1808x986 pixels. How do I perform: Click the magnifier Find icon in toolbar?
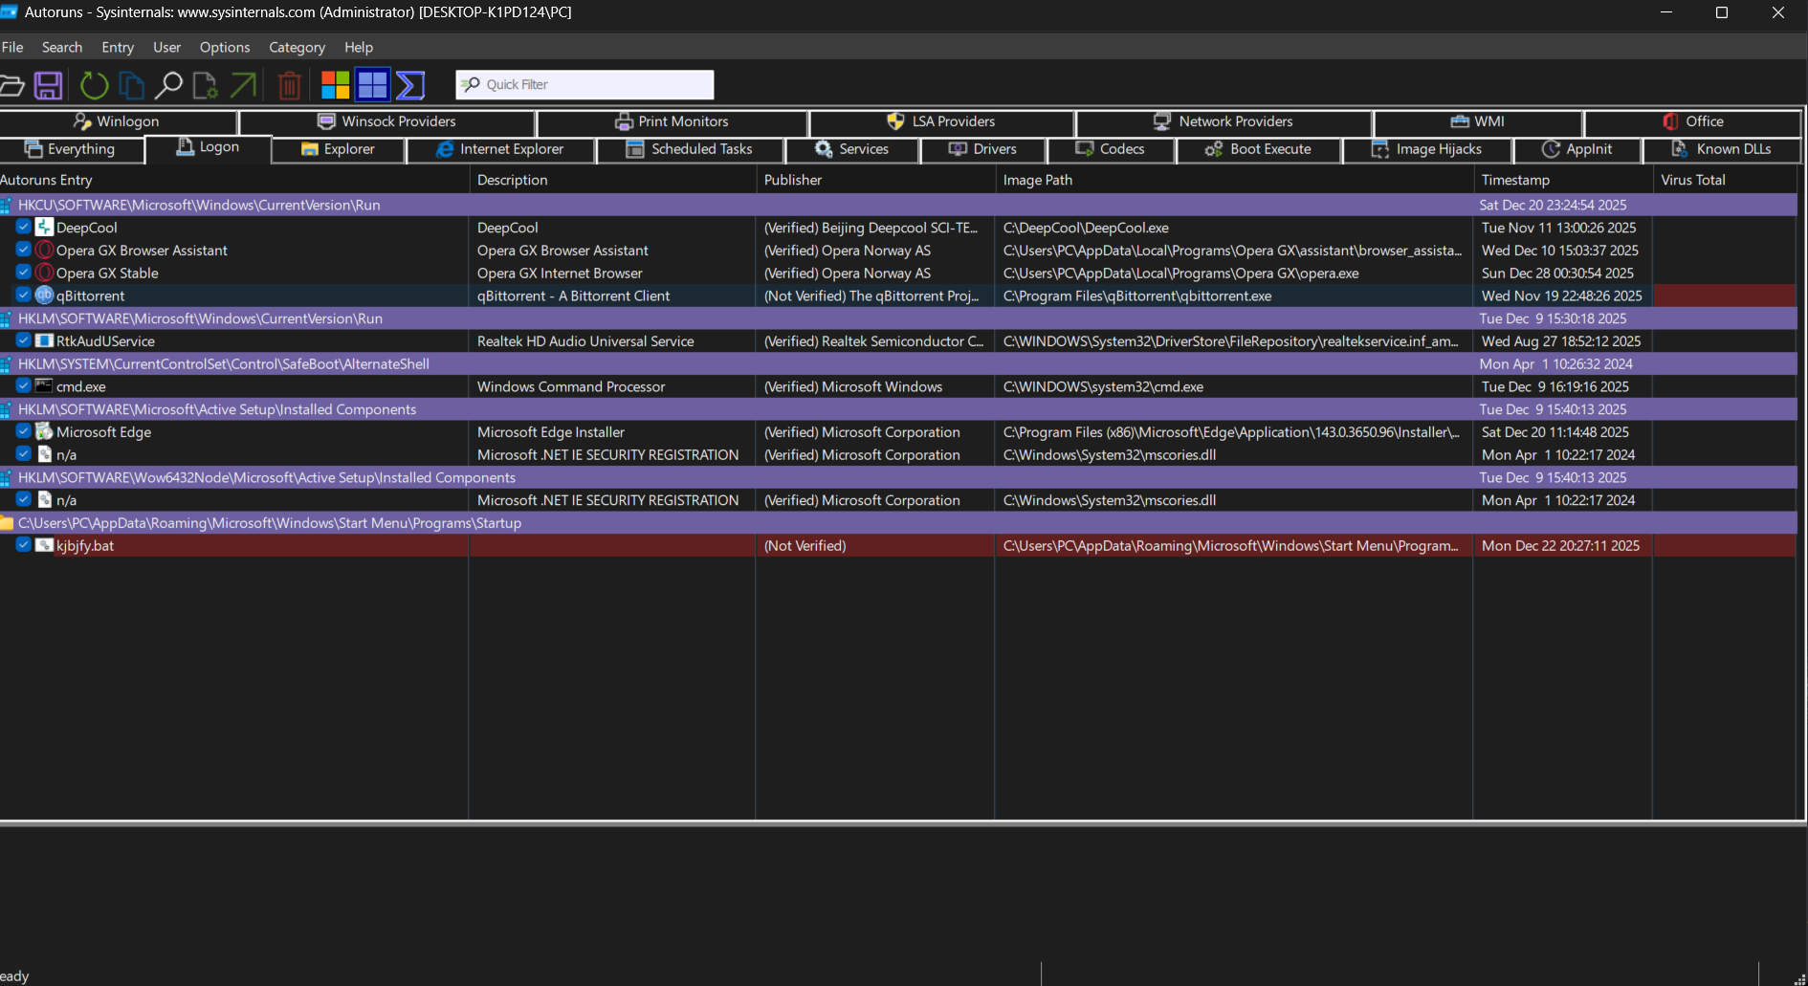(168, 85)
